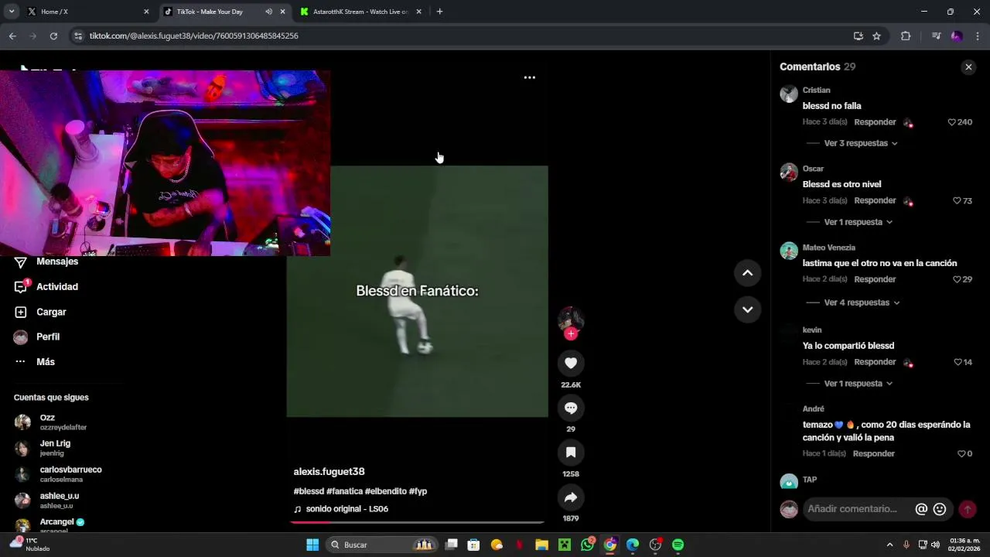Mute the TikTok tab's audio icon
Viewport: 990px width, 557px height.
268,12
